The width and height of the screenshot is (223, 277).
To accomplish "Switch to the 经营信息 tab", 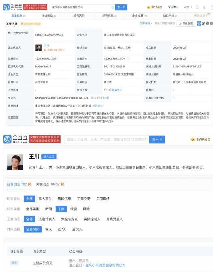I will pos(109,16).
